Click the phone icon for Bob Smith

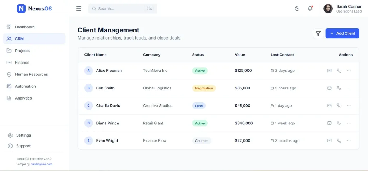pos(339,88)
